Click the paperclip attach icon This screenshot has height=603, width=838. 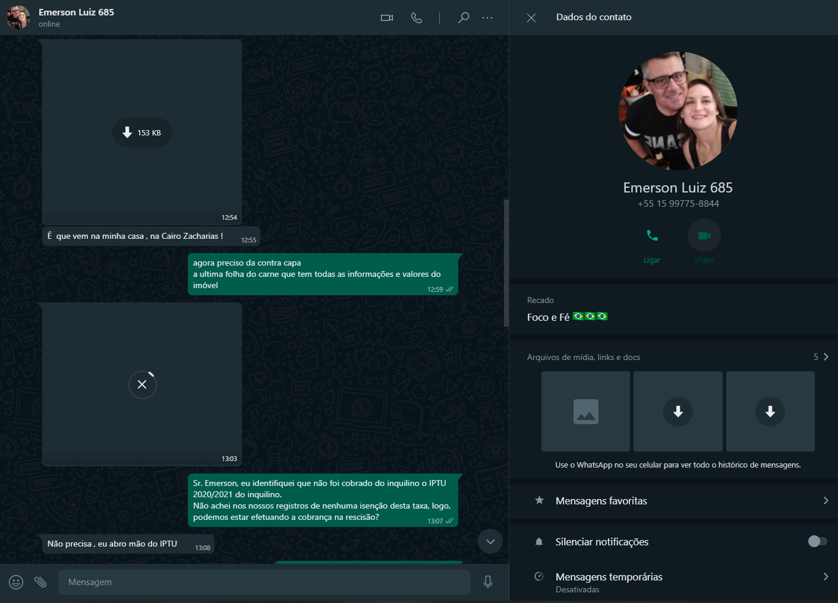click(40, 582)
